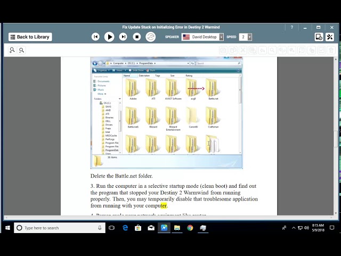Click the horizontal scrollbar track

[x=168, y=218]
